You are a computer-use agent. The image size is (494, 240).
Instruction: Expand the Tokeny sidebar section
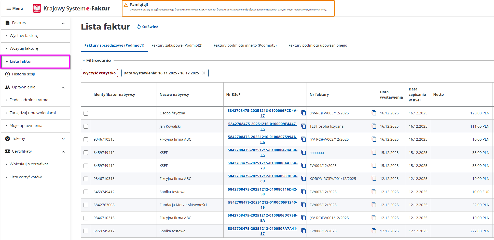coord(63,139)
